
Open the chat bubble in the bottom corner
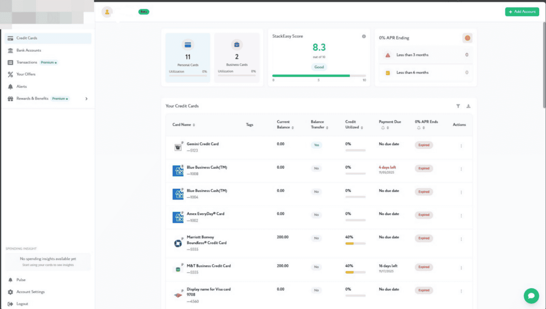coord(531,296)
